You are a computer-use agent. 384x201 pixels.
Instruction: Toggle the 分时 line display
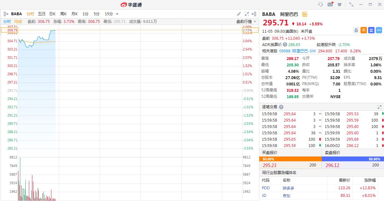coord(7,22)
